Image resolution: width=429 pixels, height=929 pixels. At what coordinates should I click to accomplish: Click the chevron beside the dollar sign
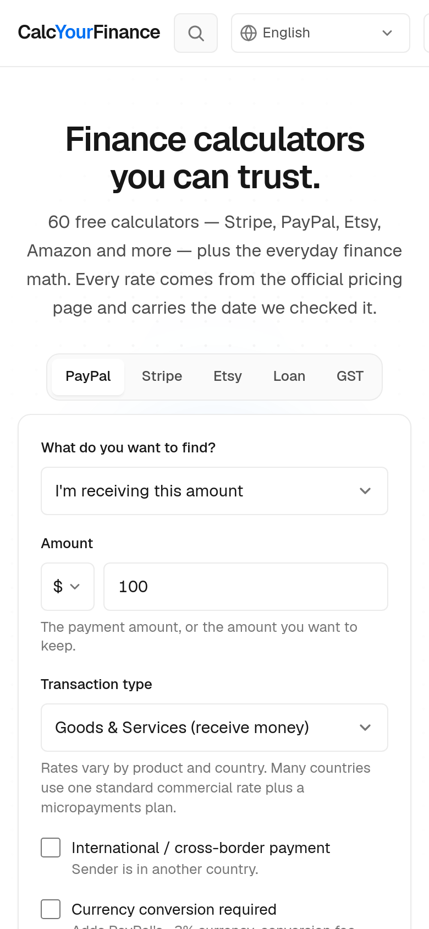pos(75,587)
